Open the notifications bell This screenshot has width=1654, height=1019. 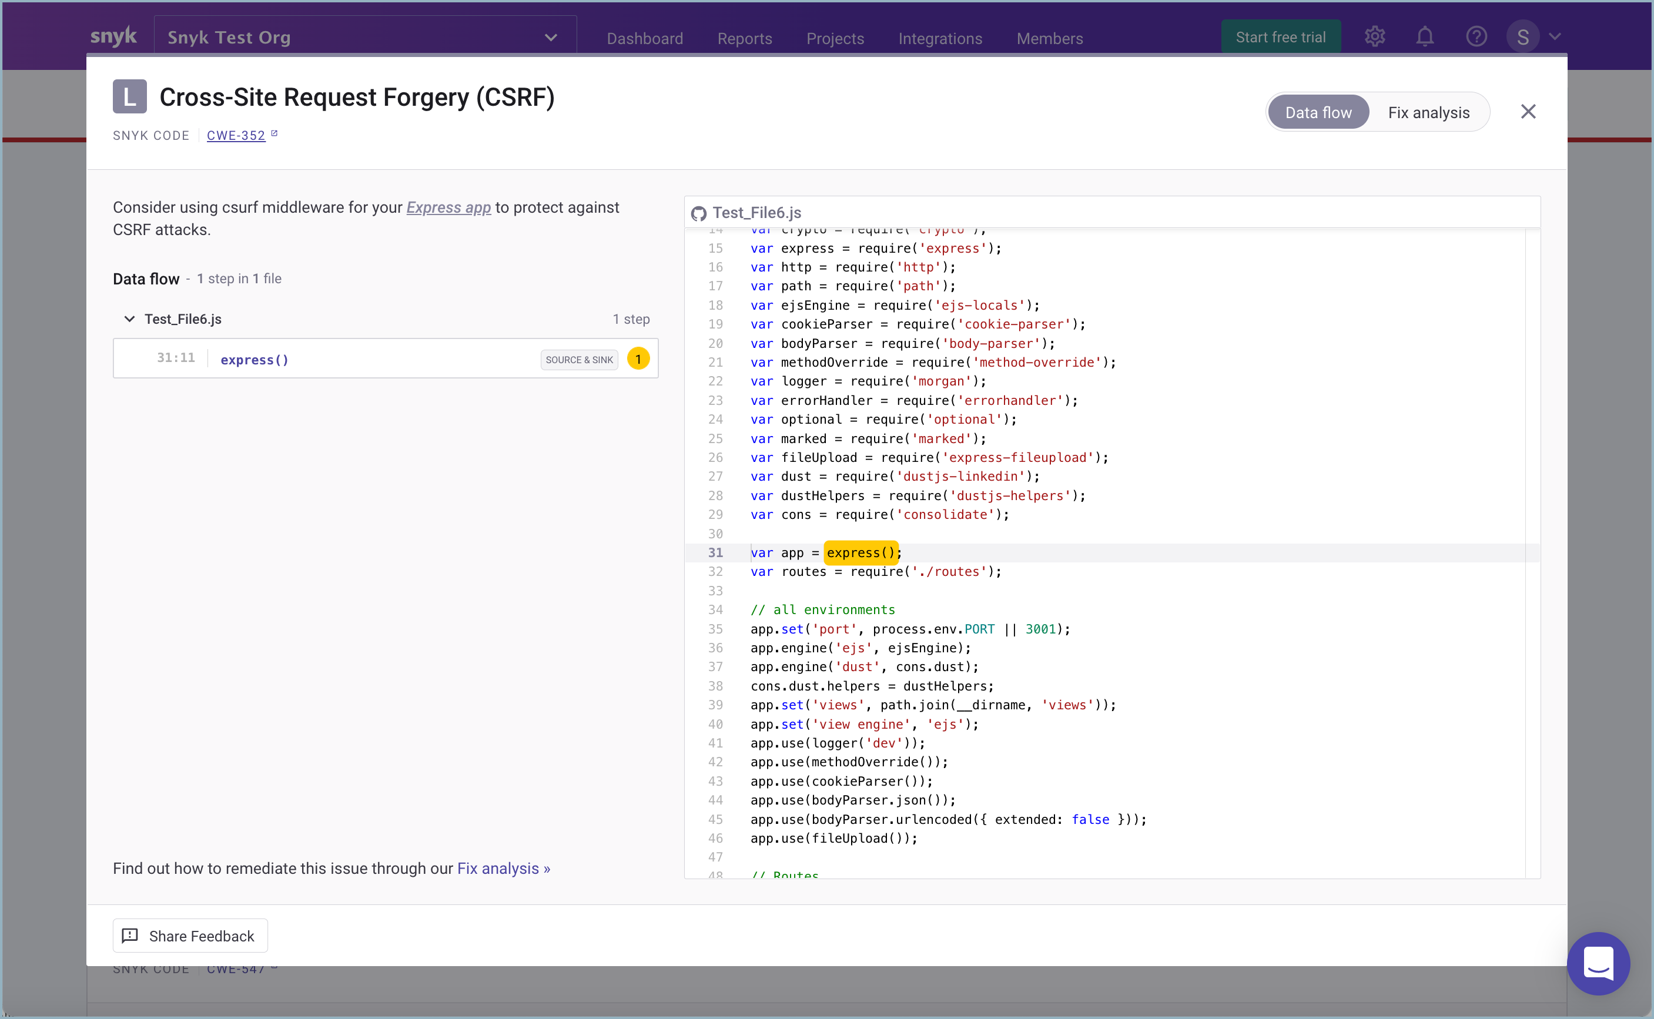1425,36
